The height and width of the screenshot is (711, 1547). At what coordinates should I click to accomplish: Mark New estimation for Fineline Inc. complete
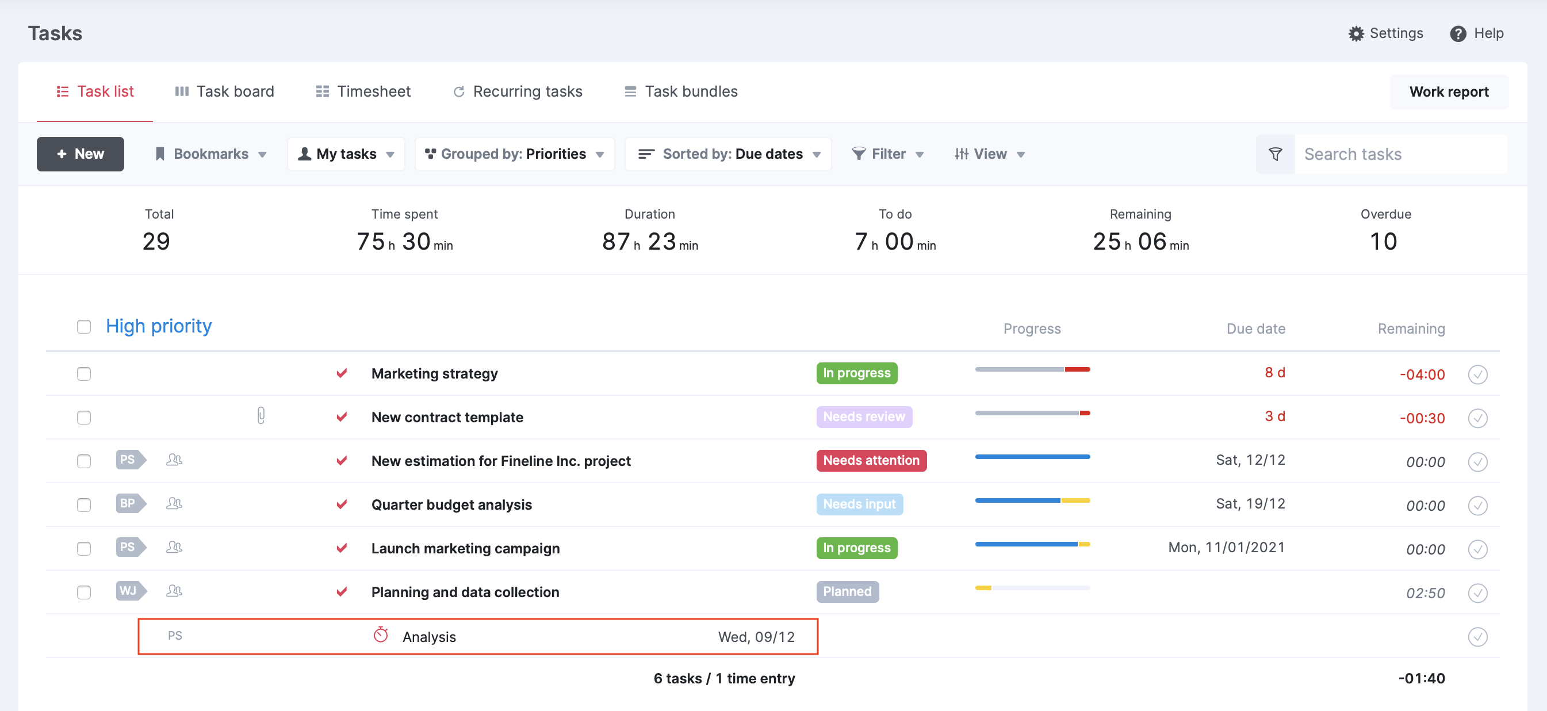[1477, 462]
